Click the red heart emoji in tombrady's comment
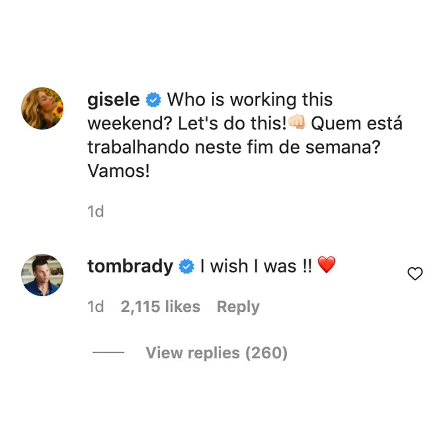 (327, 265)
